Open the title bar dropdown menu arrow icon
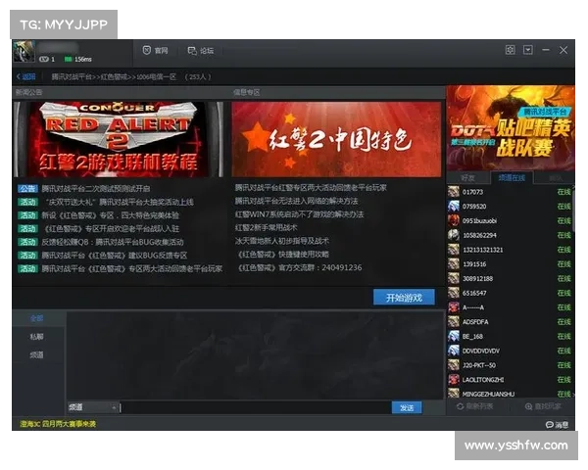Image resolution: width=588 pixels, height=470 pixels. (528, 50)
